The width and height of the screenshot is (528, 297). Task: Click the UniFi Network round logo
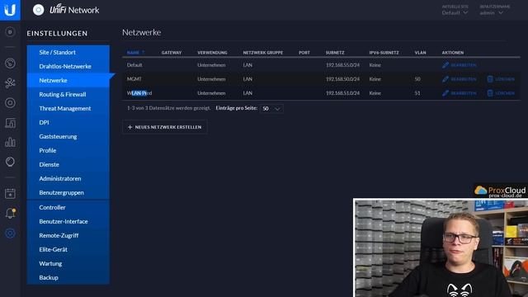(39, 10)
